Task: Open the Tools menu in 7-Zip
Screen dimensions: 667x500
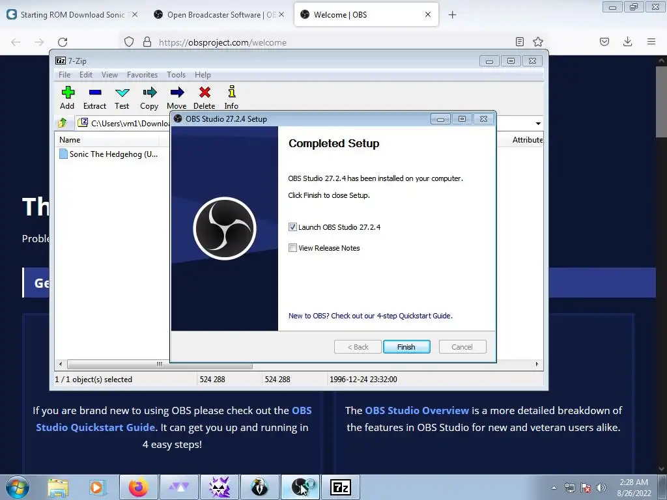Action: (176, 75)
